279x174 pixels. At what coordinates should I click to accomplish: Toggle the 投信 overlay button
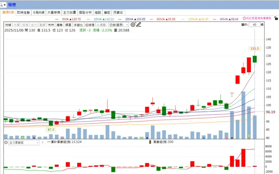coord(25,25)
